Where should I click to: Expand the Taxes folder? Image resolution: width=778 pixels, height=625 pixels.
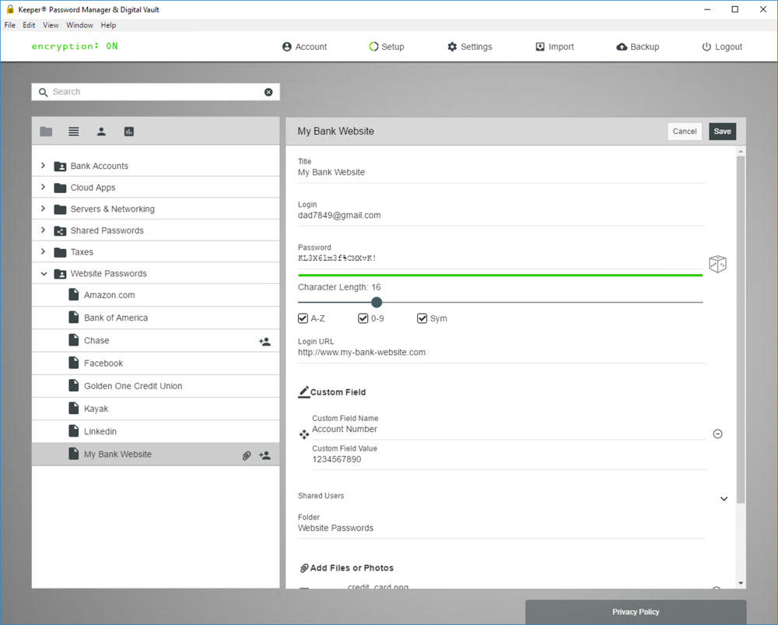43,251
